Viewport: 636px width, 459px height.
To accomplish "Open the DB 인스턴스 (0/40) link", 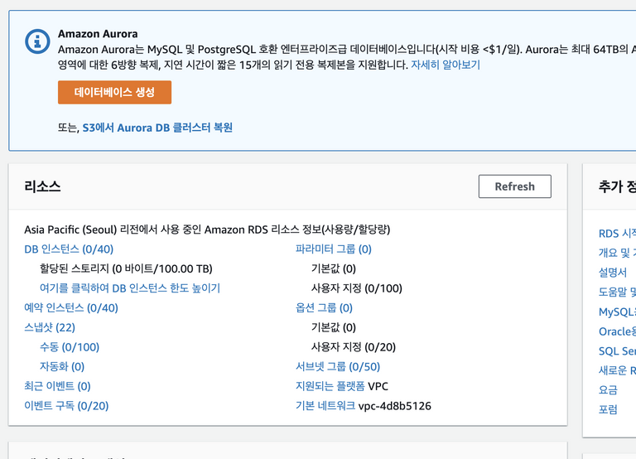I will click(69, 249).
